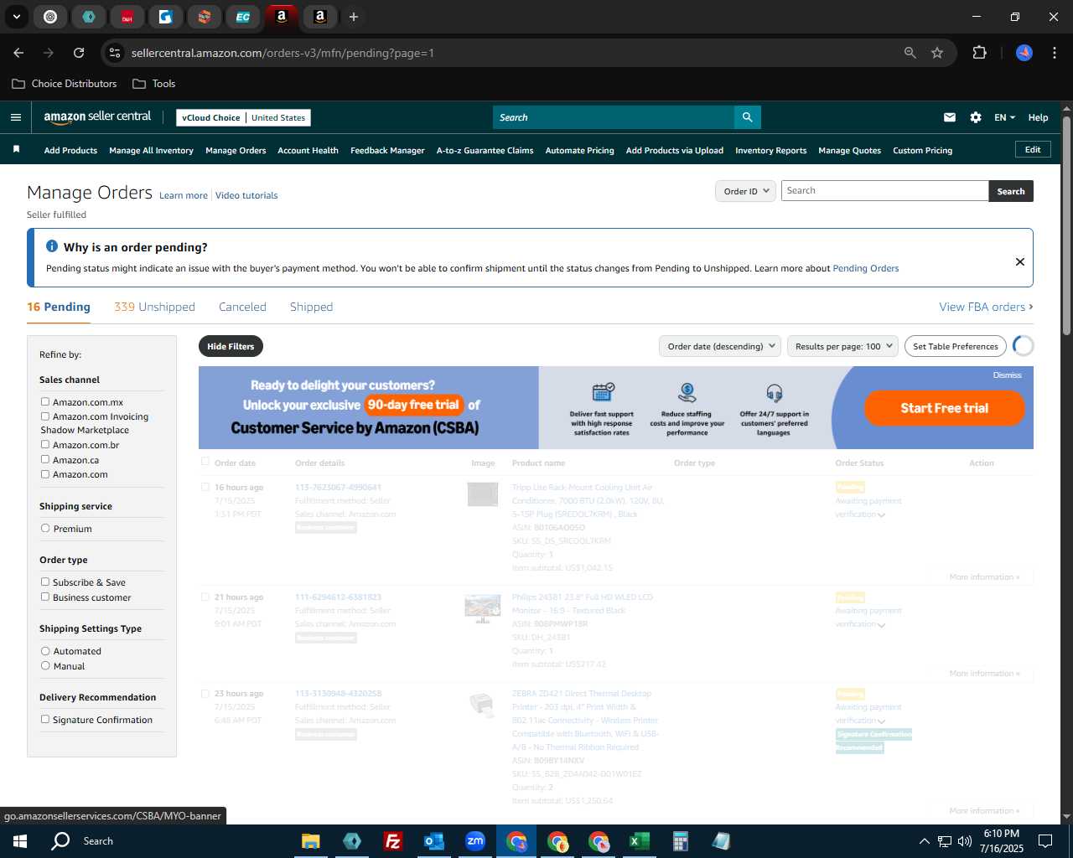Open the Order date (descending) sort dropdown
Viewport: 1073px width, 858px height.
pyautogui.click(x=720, y=346)
